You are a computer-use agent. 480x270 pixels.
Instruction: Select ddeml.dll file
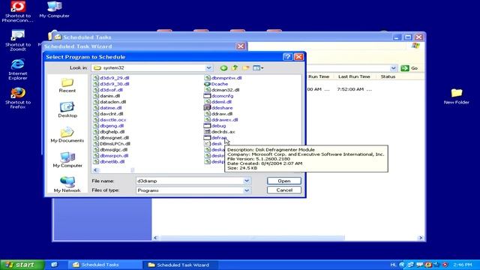(x=218, y=102)
